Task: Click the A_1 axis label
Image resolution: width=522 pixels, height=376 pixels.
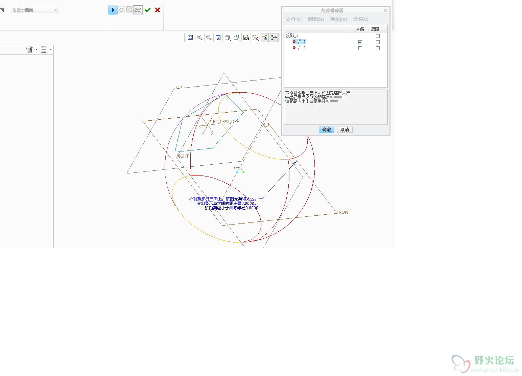Action: 266,125
